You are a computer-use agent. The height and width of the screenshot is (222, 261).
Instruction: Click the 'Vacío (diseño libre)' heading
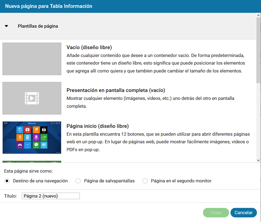point(89,47)
